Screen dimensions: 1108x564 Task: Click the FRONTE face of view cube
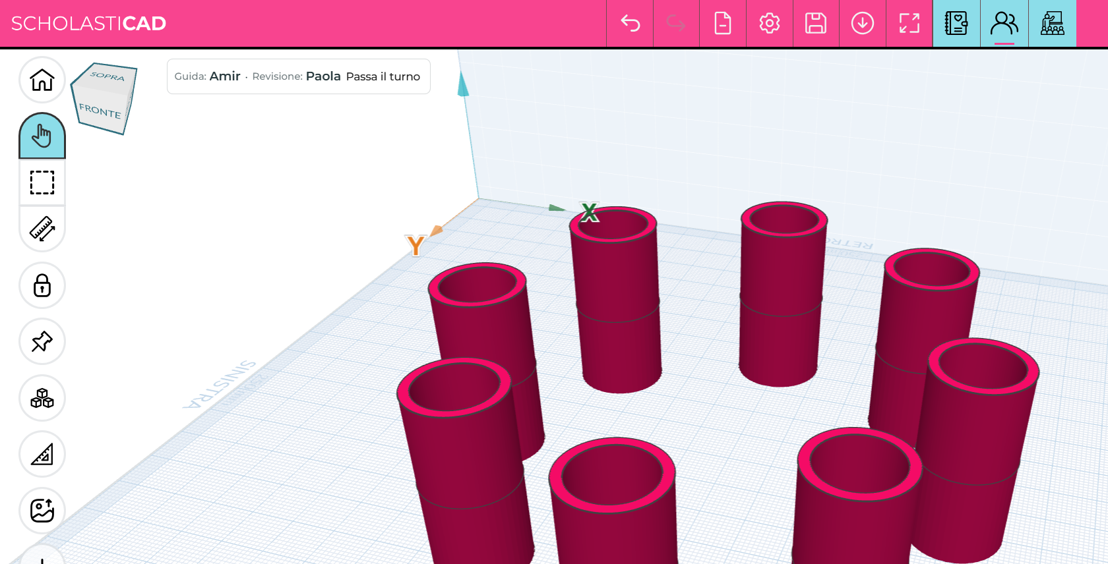[100, 110]
